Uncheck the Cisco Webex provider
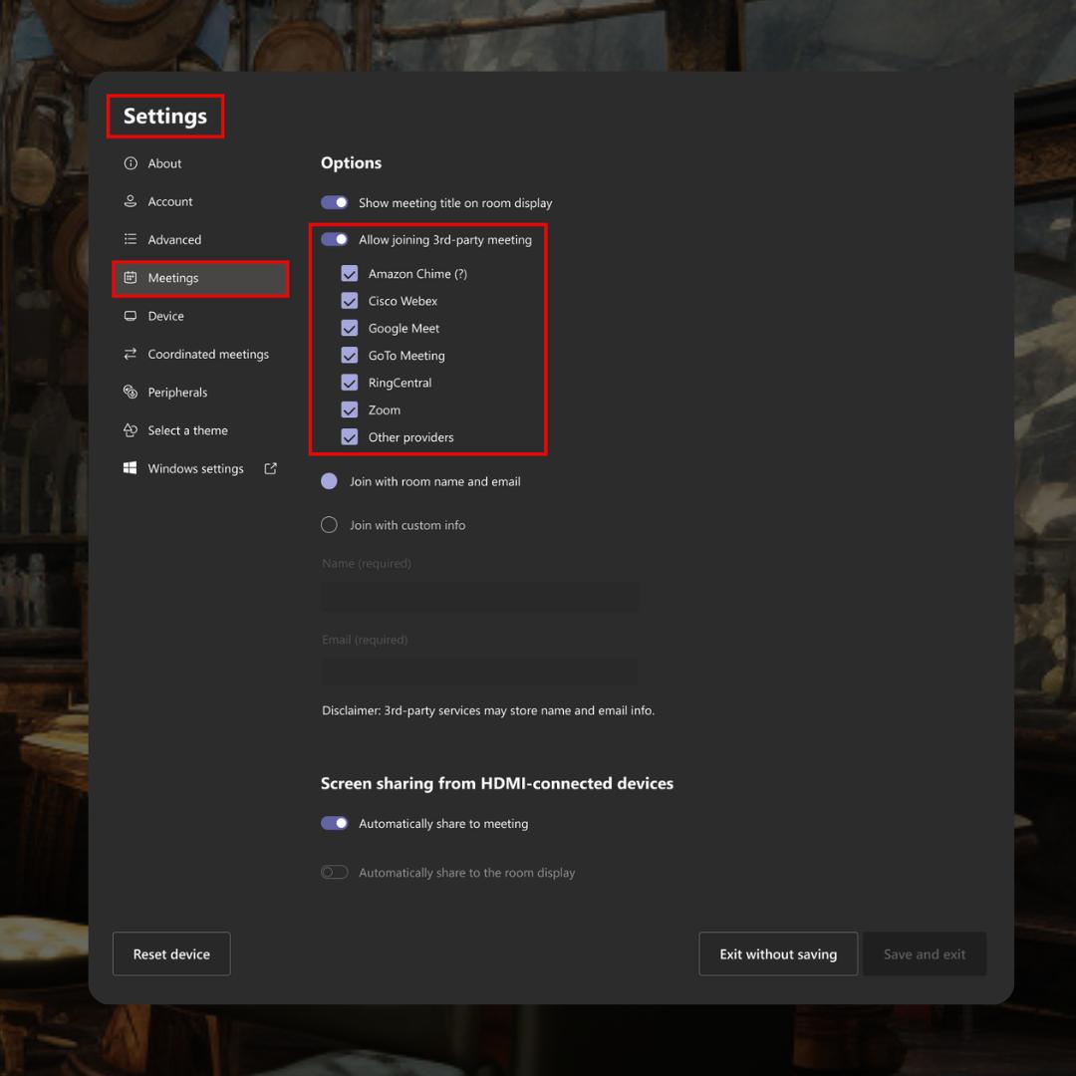This screenshot has width=1076, height=1076. (350, 301)
